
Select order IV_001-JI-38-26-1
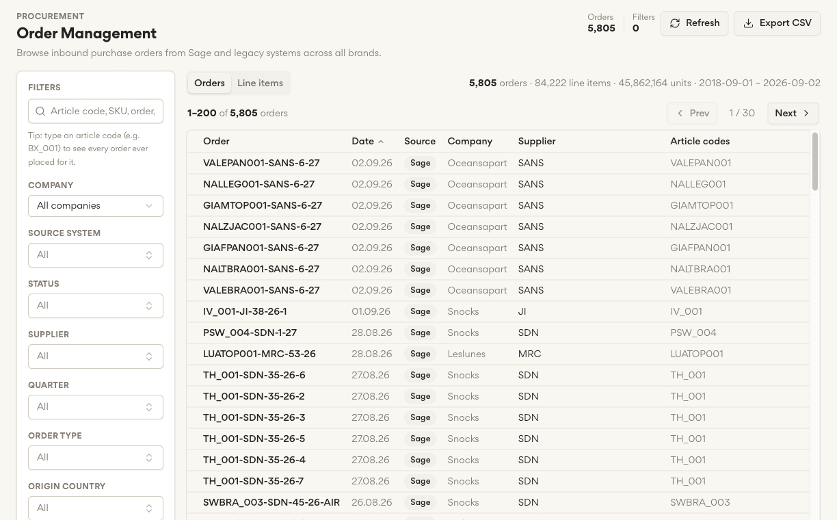point(245,312)
